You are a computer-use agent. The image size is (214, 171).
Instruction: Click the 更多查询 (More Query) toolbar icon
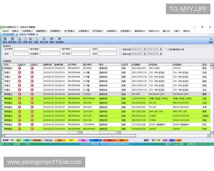(13, 40)
